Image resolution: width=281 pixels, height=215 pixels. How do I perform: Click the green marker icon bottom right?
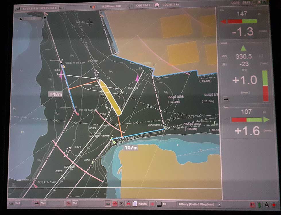(260, 205)
